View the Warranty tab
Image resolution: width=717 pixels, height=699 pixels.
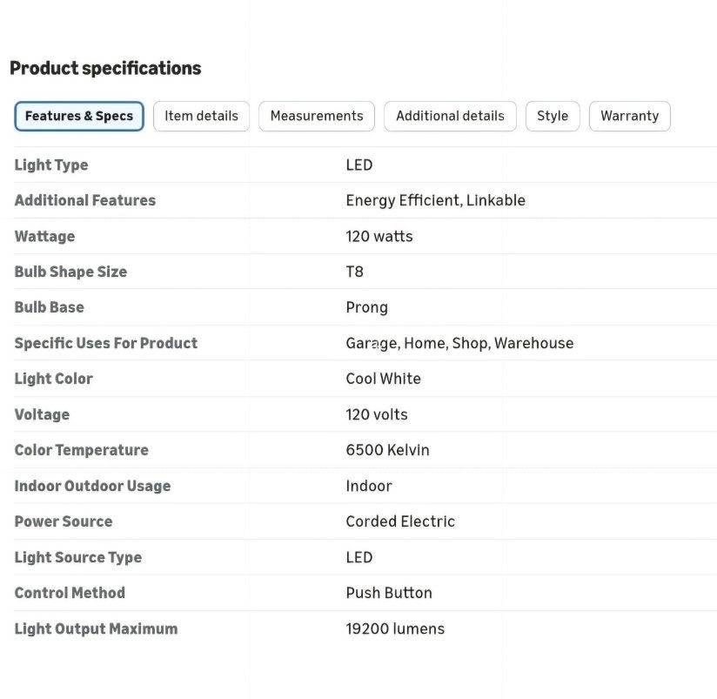pyautogui.click(x=630, y=116)
